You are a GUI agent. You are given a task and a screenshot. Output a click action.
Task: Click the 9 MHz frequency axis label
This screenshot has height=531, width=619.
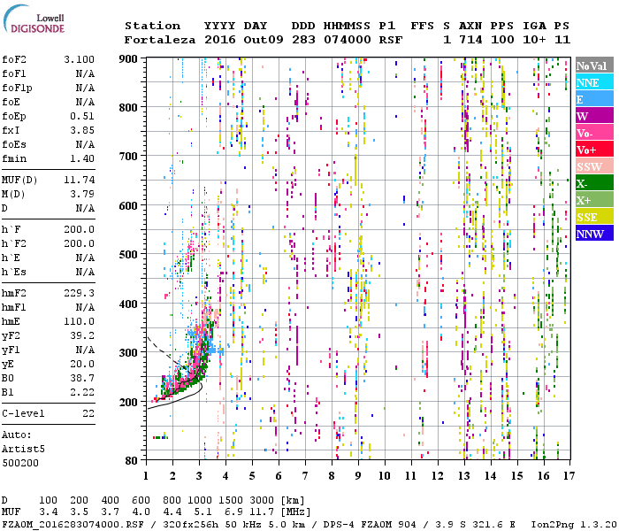coord(358,476)
